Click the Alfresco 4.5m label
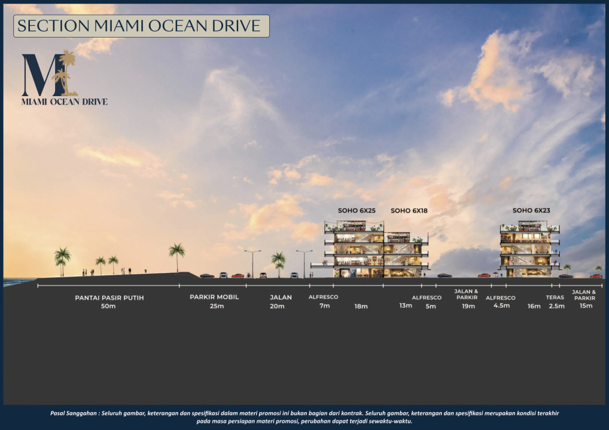The image size is (609, 430). [x=501, y=302]
